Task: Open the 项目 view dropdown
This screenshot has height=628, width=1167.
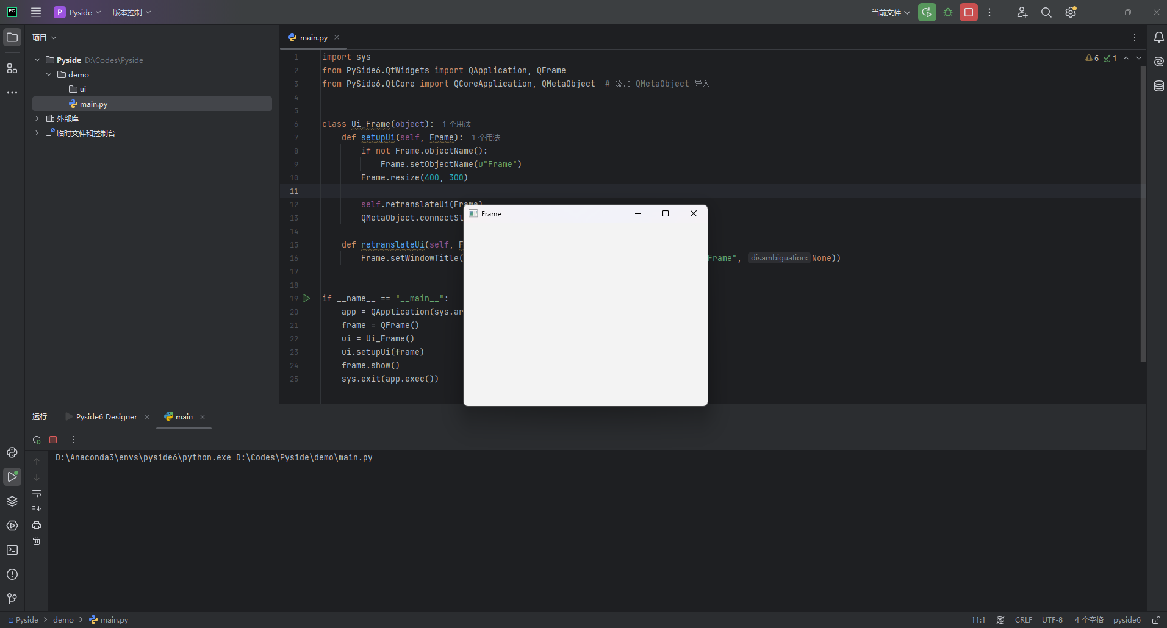Action: (44, 38)
